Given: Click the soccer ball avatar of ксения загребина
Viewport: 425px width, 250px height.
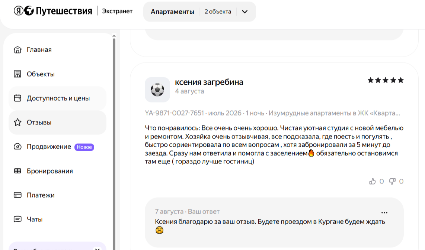Looking at the screenshot, I should 157,90.
